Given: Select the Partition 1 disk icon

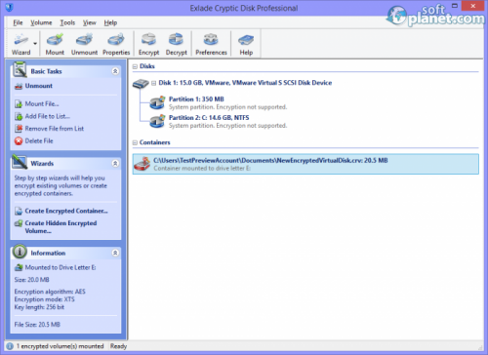Looking at the screenshot, I should click(157, 102).
